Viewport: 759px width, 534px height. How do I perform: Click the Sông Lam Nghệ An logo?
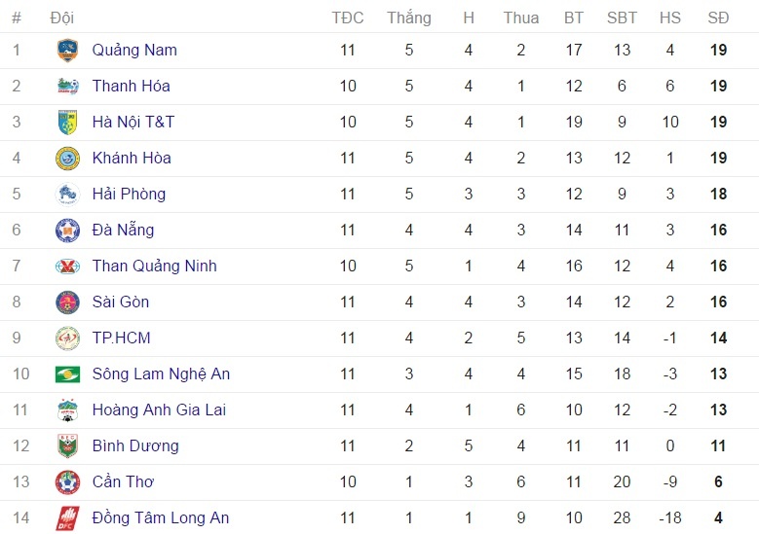(x=67, y=374)
